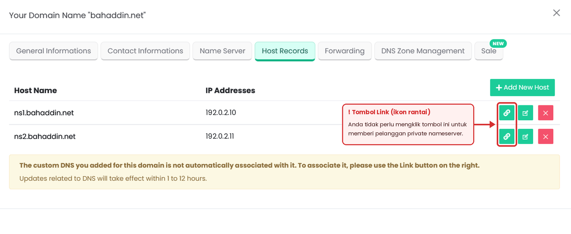Delete the ns1.bahaddin.net host record
This screenshot has width=571, height=234.
546,113
